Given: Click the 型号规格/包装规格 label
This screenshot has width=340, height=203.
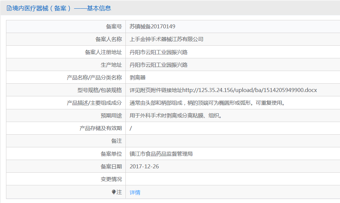Looking at the screenshot, I should [100, 90].
